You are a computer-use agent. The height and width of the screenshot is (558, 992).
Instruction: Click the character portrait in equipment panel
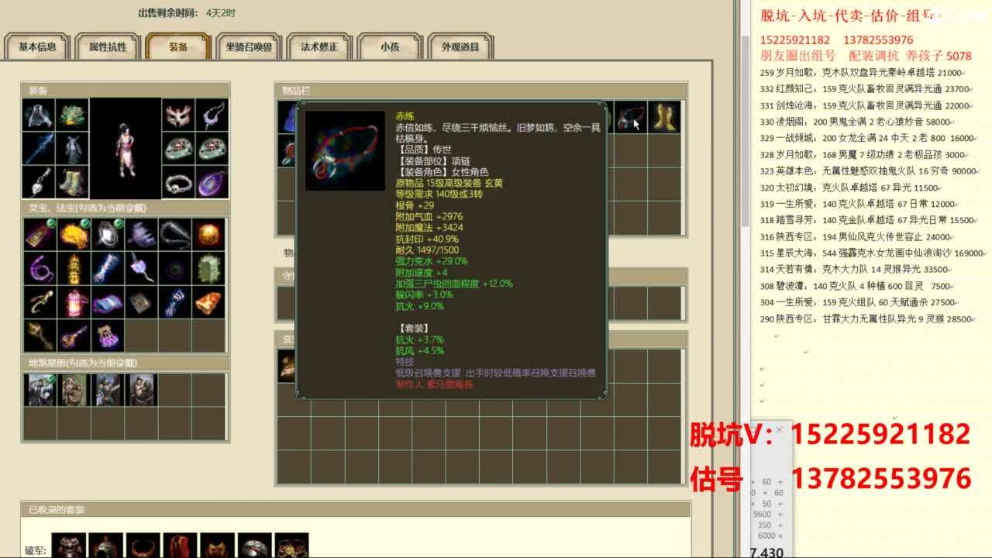tap(126, 148)
